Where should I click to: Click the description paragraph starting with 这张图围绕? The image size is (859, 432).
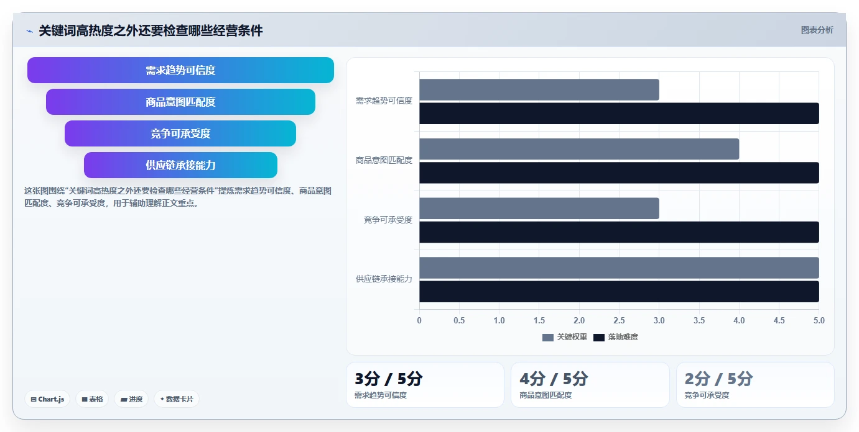(178, 197)
